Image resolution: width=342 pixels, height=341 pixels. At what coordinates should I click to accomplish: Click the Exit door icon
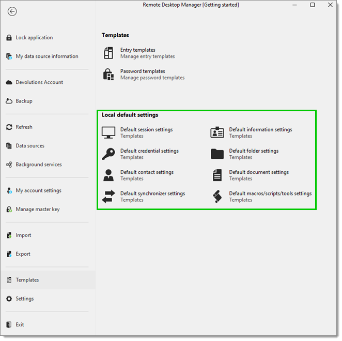[9, 324]
